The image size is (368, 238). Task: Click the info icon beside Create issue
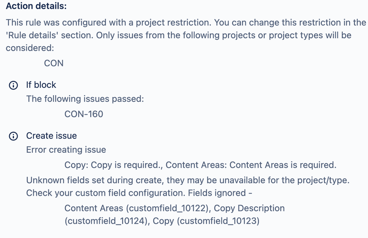pyautogui.click(x=13, y=136)
